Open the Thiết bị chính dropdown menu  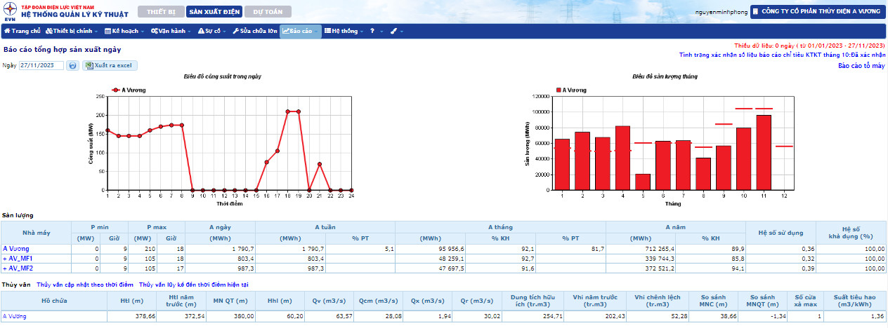coord(72,31)
